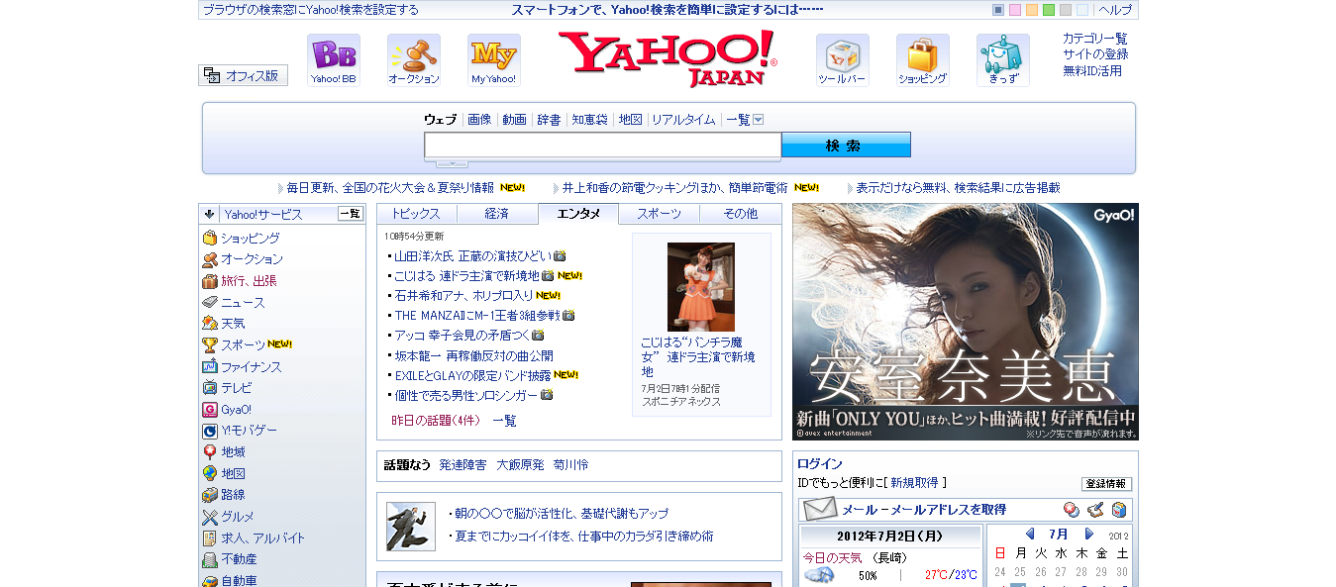Click the テレビ icon in the sidebar

210,388
